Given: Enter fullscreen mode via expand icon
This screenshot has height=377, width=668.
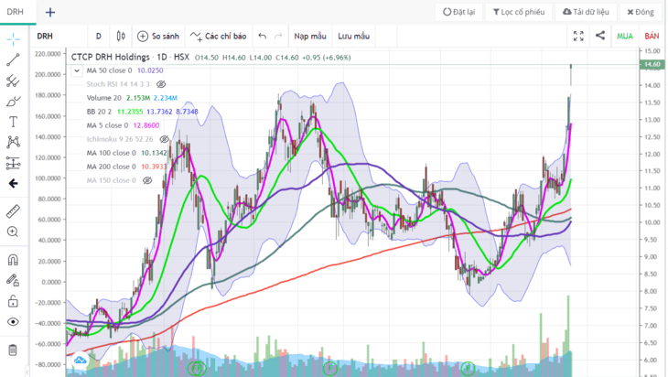Looking at the screenshot, I should 578,37.
